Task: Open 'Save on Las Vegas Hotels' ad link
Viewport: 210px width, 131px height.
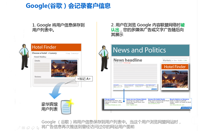Action: click(136, 99)
